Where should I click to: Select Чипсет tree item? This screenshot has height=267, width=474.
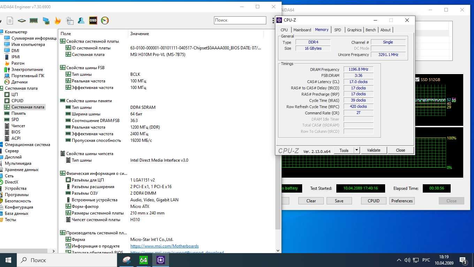coord(18,126)
